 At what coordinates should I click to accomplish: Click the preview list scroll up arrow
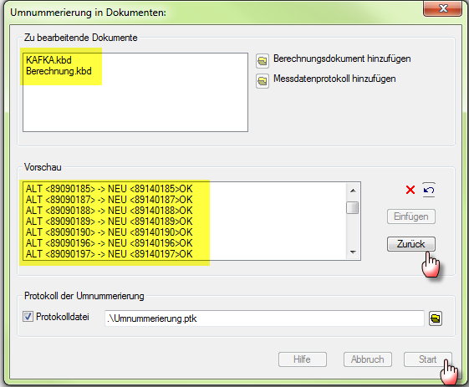click(353, 191)
